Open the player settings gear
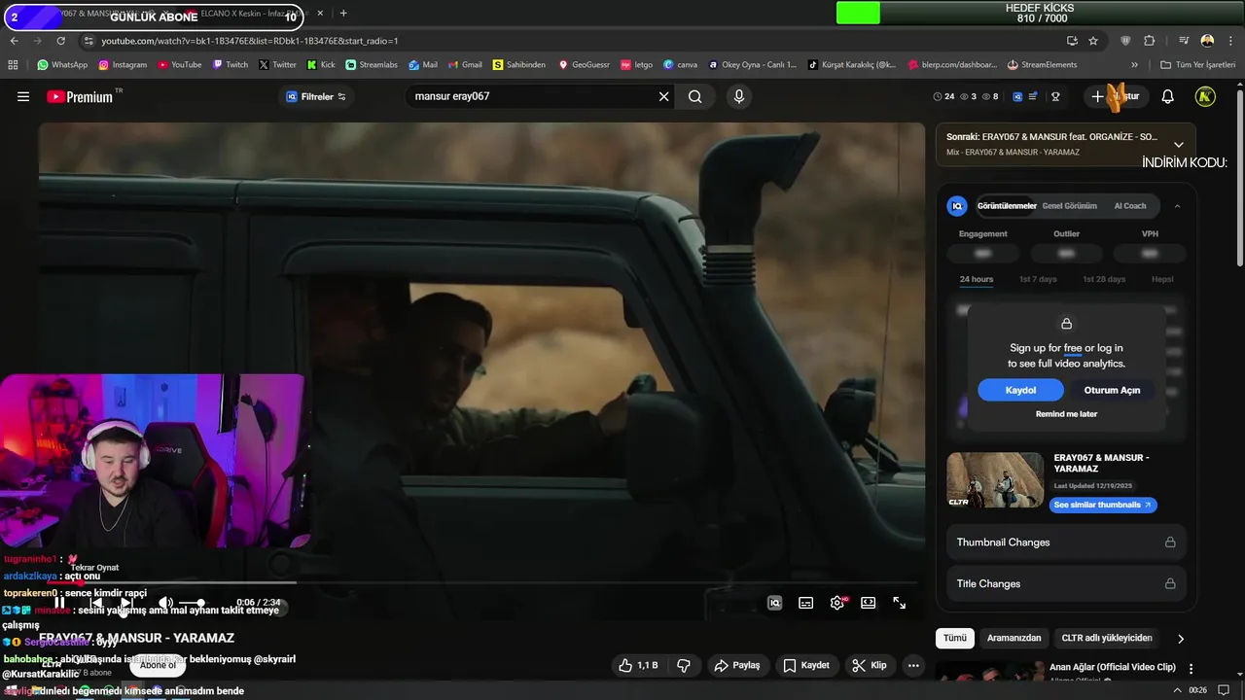 [837, 603]
